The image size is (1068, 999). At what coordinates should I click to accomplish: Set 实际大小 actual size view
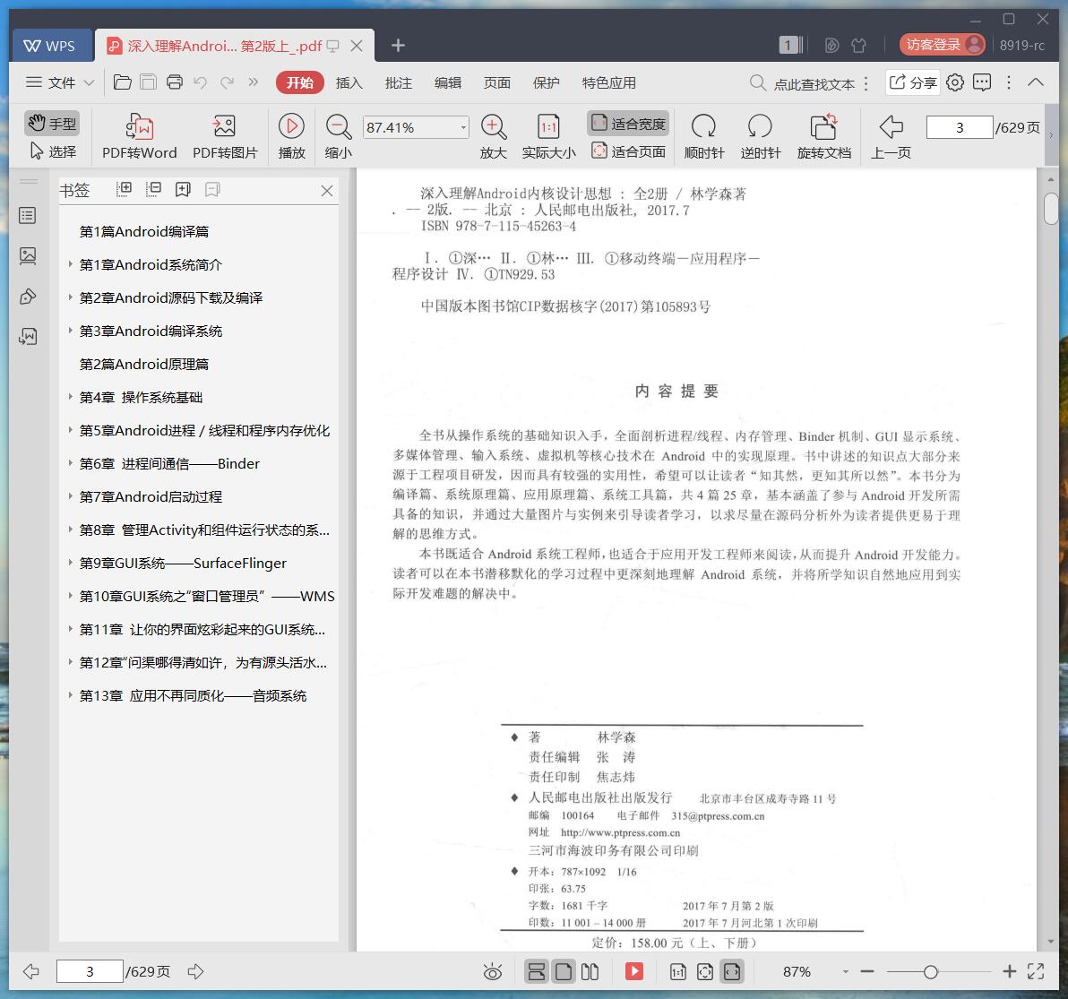[x=548, y=137]
